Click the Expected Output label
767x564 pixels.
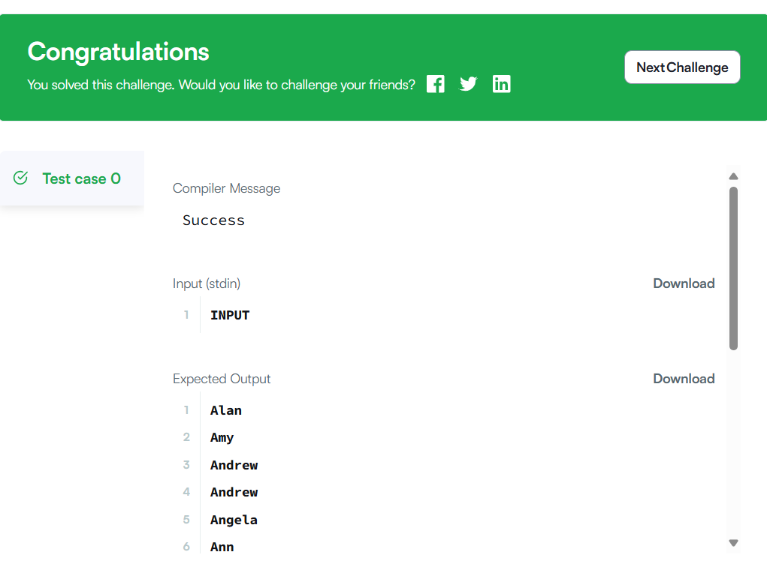pyautogui.click(x=222, y=379)
